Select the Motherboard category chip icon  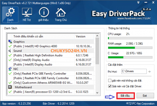click(x=10, y=87)
